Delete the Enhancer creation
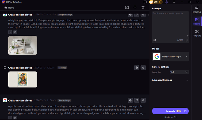The width and height of the screenshot is (202, 120). [143, 67]
